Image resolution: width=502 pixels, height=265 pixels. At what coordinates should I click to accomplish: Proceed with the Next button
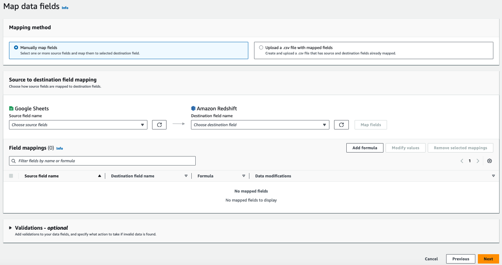(x=488, y=259)
